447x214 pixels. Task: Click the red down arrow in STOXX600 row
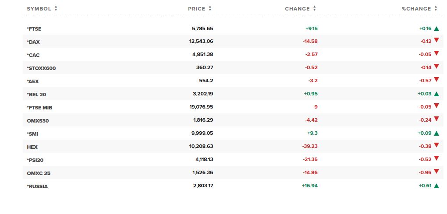436,67
